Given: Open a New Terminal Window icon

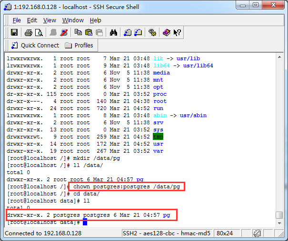Looking at the screenshot, I should click(x=128, y=33).
